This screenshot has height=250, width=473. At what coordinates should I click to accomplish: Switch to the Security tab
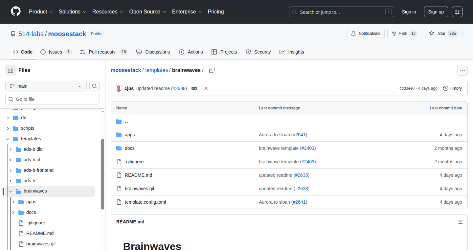click(x=258, y=52)
